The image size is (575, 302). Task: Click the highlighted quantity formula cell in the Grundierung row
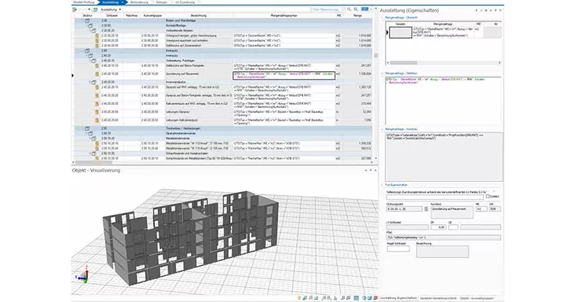(284, 75)
